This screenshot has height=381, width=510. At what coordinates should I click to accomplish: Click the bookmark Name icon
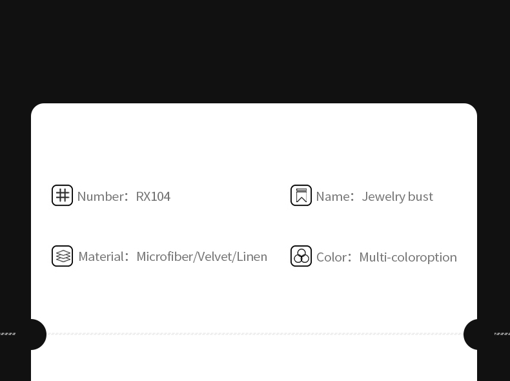click(x=301, y=195)
